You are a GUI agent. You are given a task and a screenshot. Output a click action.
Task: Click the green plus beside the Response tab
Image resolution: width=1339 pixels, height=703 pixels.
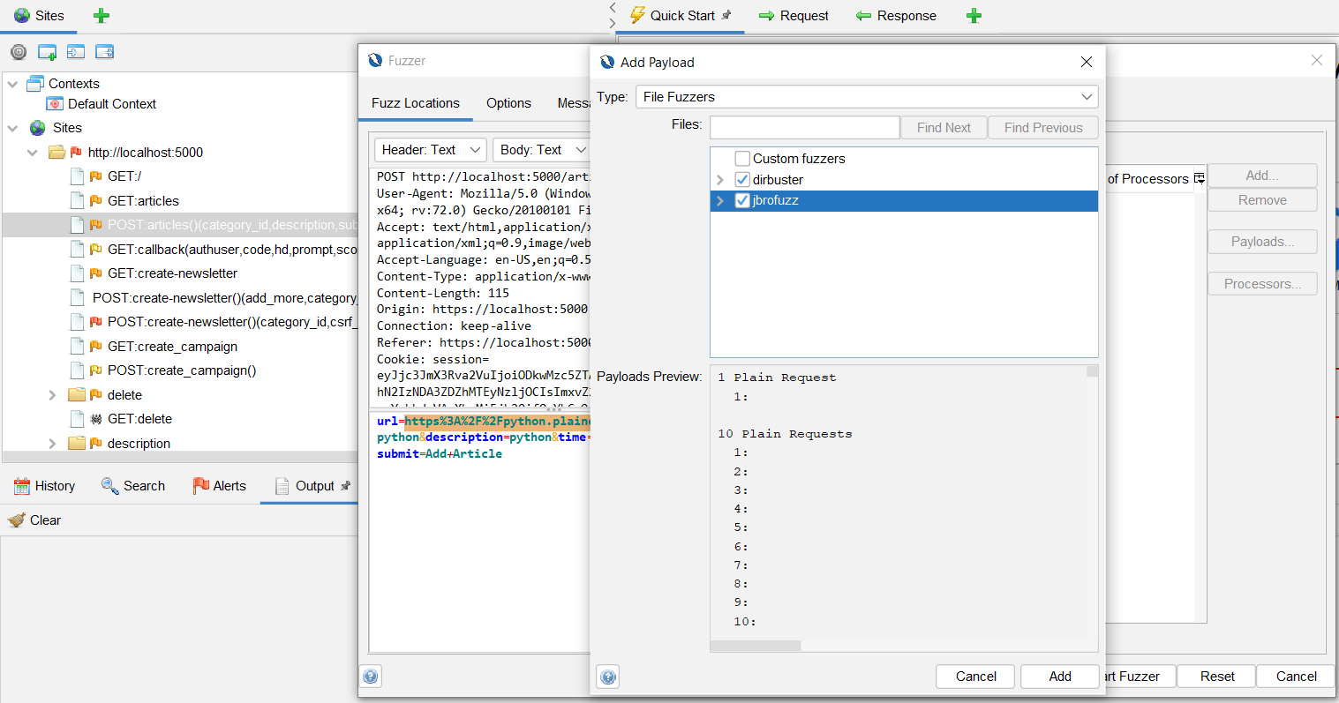(x=974, y=15)
